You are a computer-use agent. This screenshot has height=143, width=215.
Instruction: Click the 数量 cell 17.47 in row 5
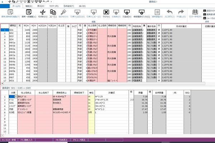tap(140, 109)
